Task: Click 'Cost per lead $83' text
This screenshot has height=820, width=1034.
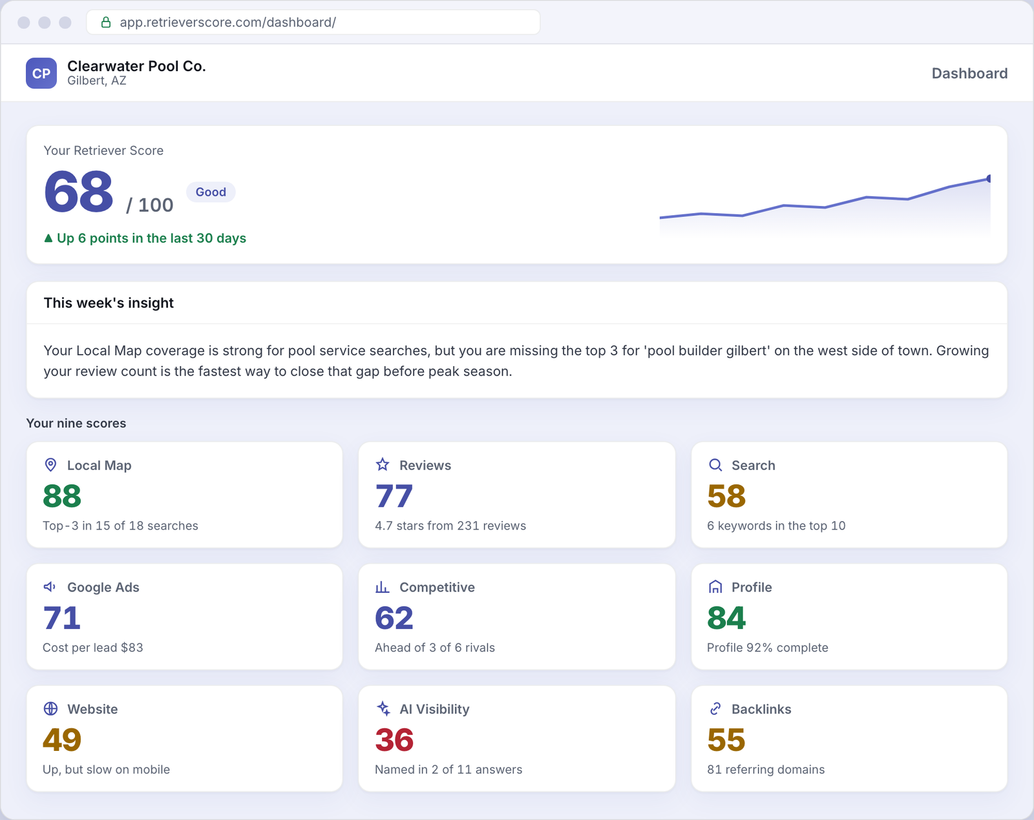Action: pyautogui.click(x=93, y=648)
